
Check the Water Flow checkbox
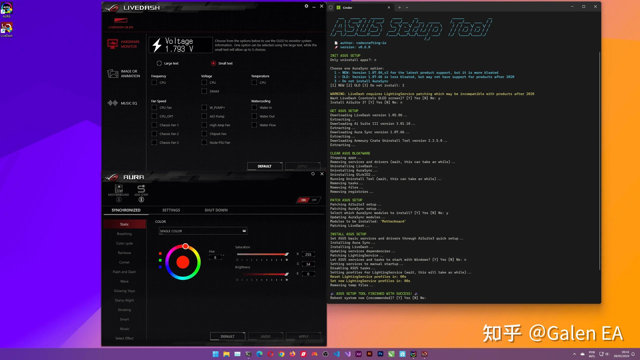click(x=254, y=125)
